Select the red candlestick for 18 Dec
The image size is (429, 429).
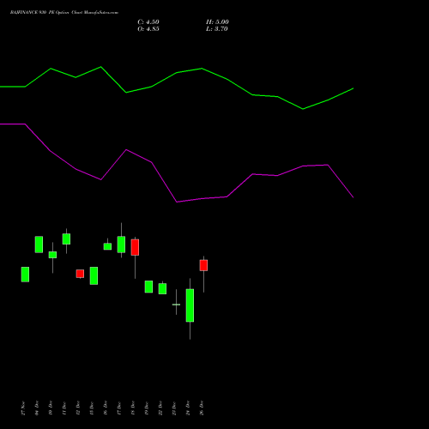[135, 247]
